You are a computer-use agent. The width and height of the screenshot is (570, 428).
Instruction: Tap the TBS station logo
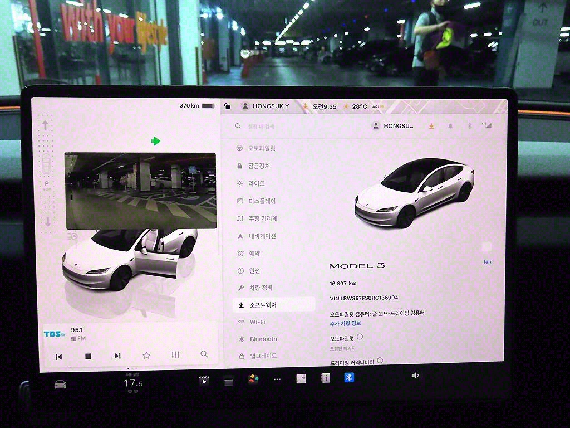pos(55,334)
